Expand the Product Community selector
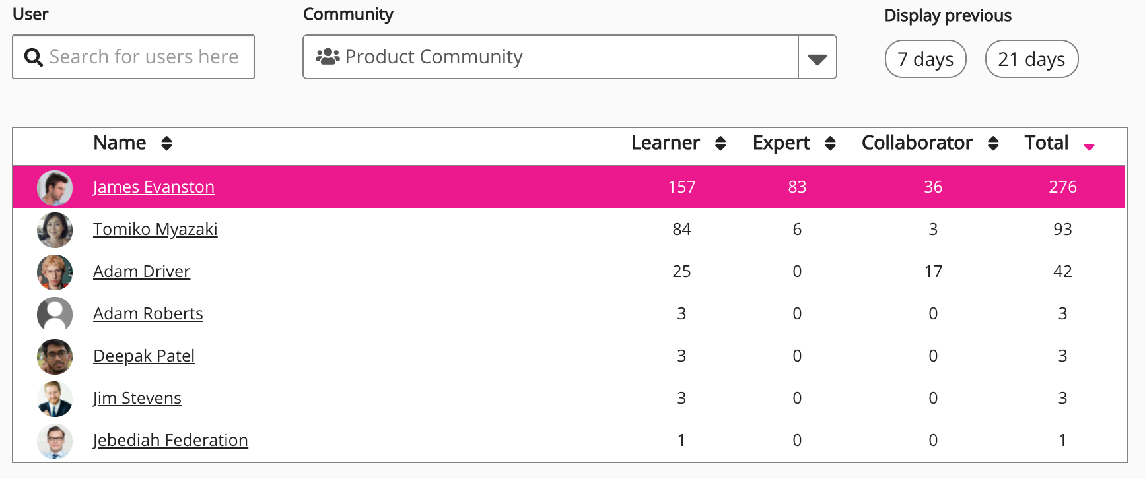This screenshot has height=479, width=1145. point(549,57)
